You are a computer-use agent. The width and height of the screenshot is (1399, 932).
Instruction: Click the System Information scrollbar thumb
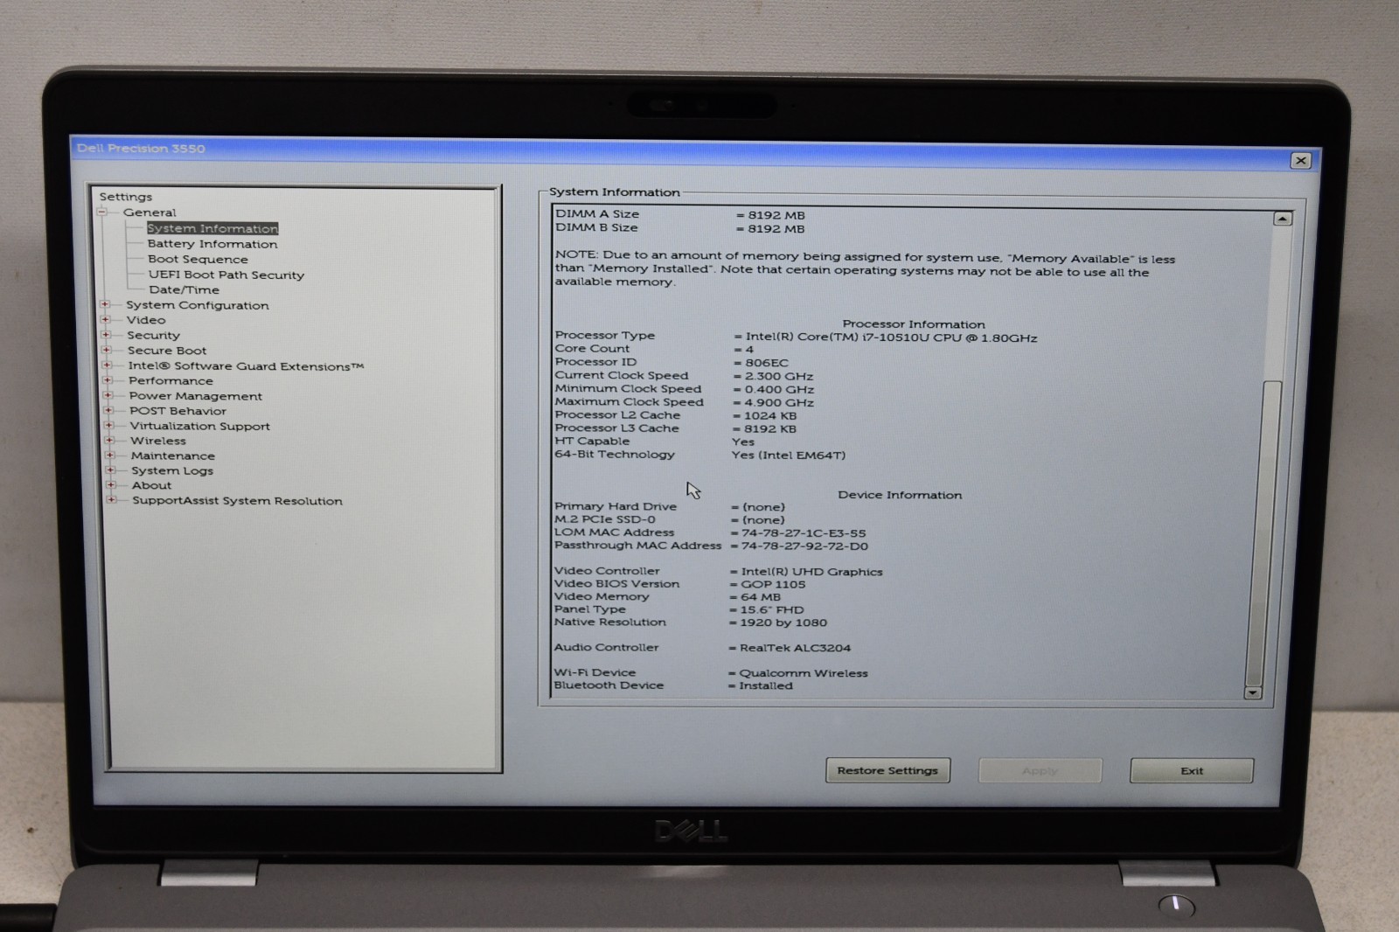pos(1263,533)
